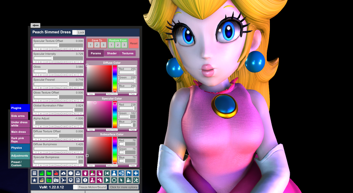Click the wrench and screwdriver tools icon

[136, 180]
